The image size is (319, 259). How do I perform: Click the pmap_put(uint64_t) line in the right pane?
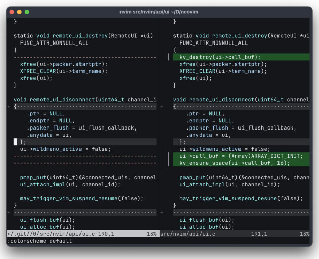coord(245,178)
